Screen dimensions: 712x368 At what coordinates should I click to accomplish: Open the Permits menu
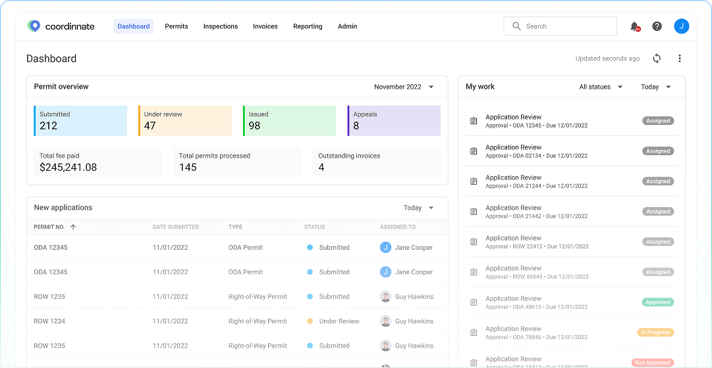(x=176, y=26)
